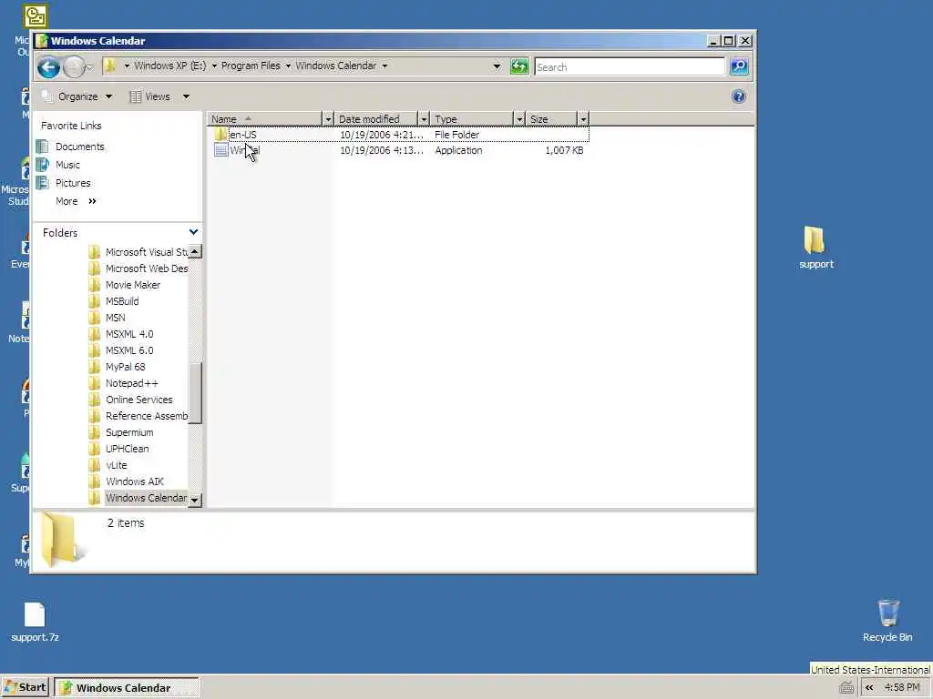Click the blue Help icon
Screen dimensions: 933x699
click(x=738, y=96)
